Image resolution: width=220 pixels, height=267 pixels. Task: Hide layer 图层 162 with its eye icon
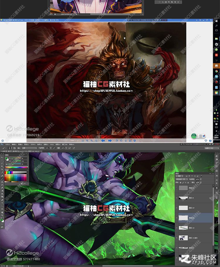click(x=177, y=228)
